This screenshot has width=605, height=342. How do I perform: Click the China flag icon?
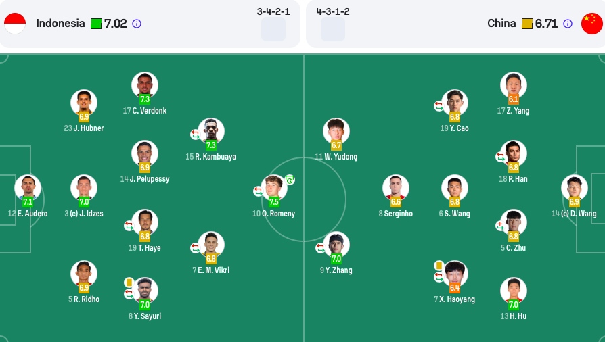(x=592, y=24)
